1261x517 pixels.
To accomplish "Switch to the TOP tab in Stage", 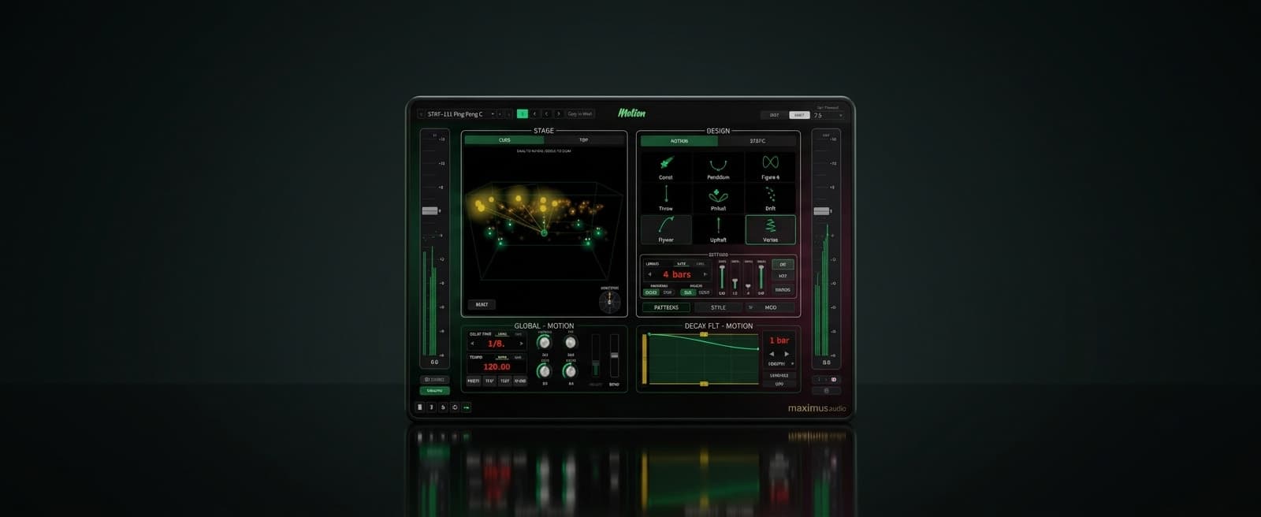I will click(x=584, y=140).
